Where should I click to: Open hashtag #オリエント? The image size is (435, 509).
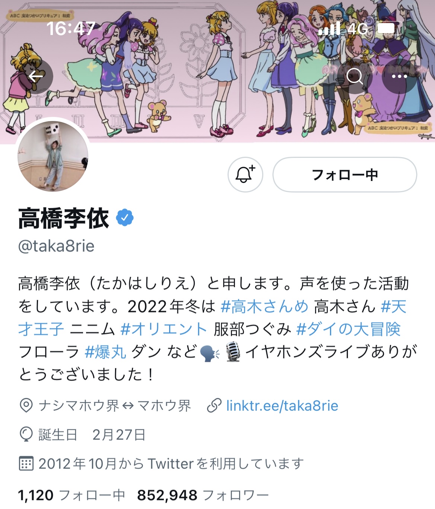[x=164, y=329]
